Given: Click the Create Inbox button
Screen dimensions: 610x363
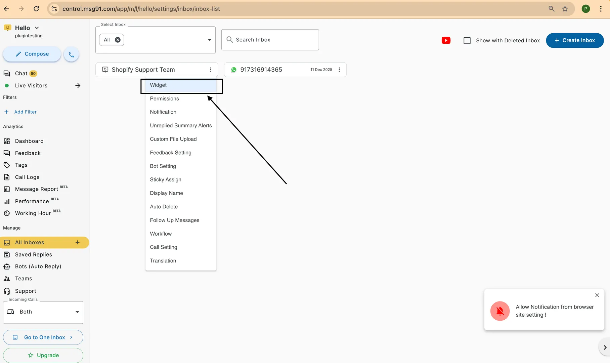Looking at the screenshot, I should [x=575, y=40].
